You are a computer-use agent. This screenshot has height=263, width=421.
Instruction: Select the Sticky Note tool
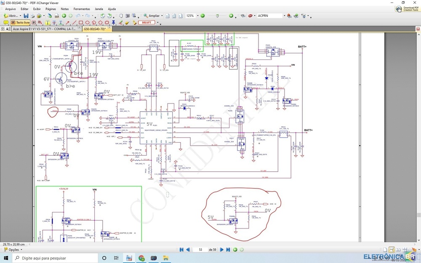(6, 22)
